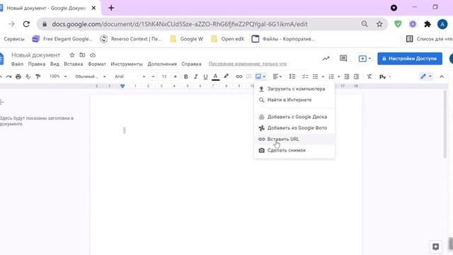
Task: Open the Файл menu
Action: (17, 64)
